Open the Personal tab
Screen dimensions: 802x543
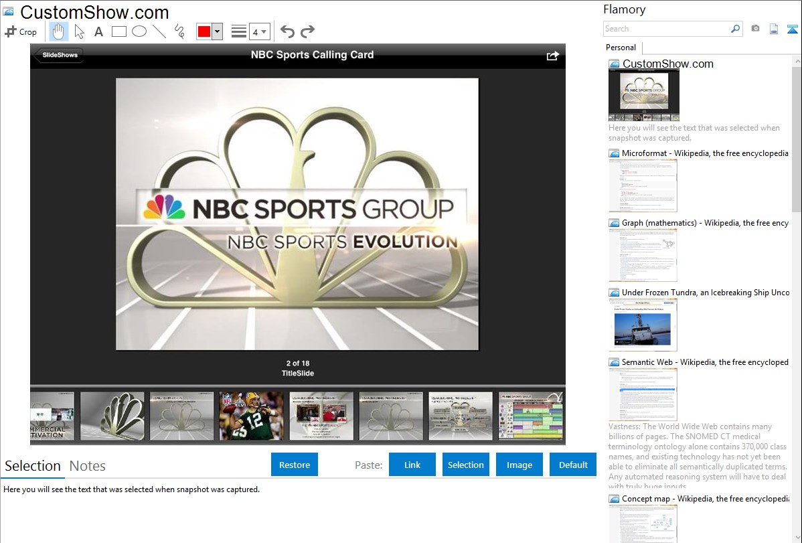[621, 48]
